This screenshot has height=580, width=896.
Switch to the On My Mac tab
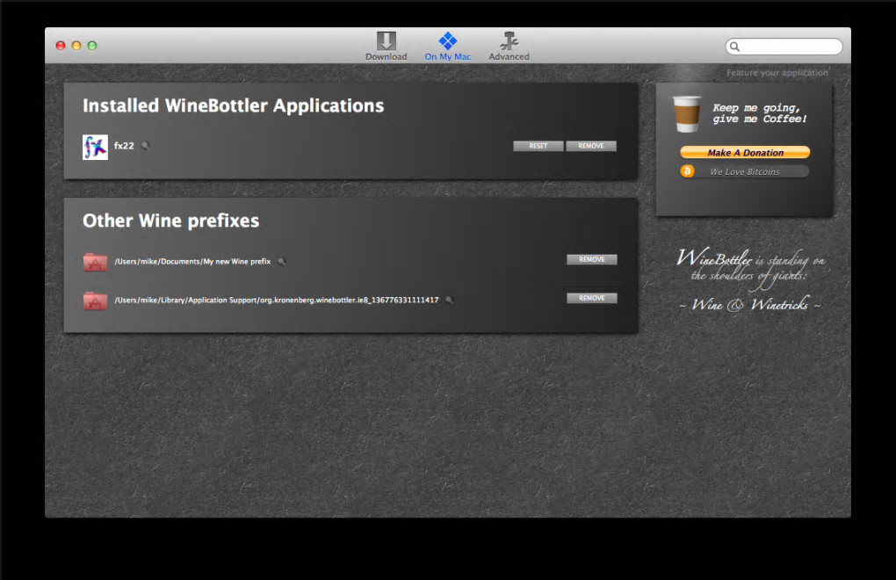tap(447, 47)
